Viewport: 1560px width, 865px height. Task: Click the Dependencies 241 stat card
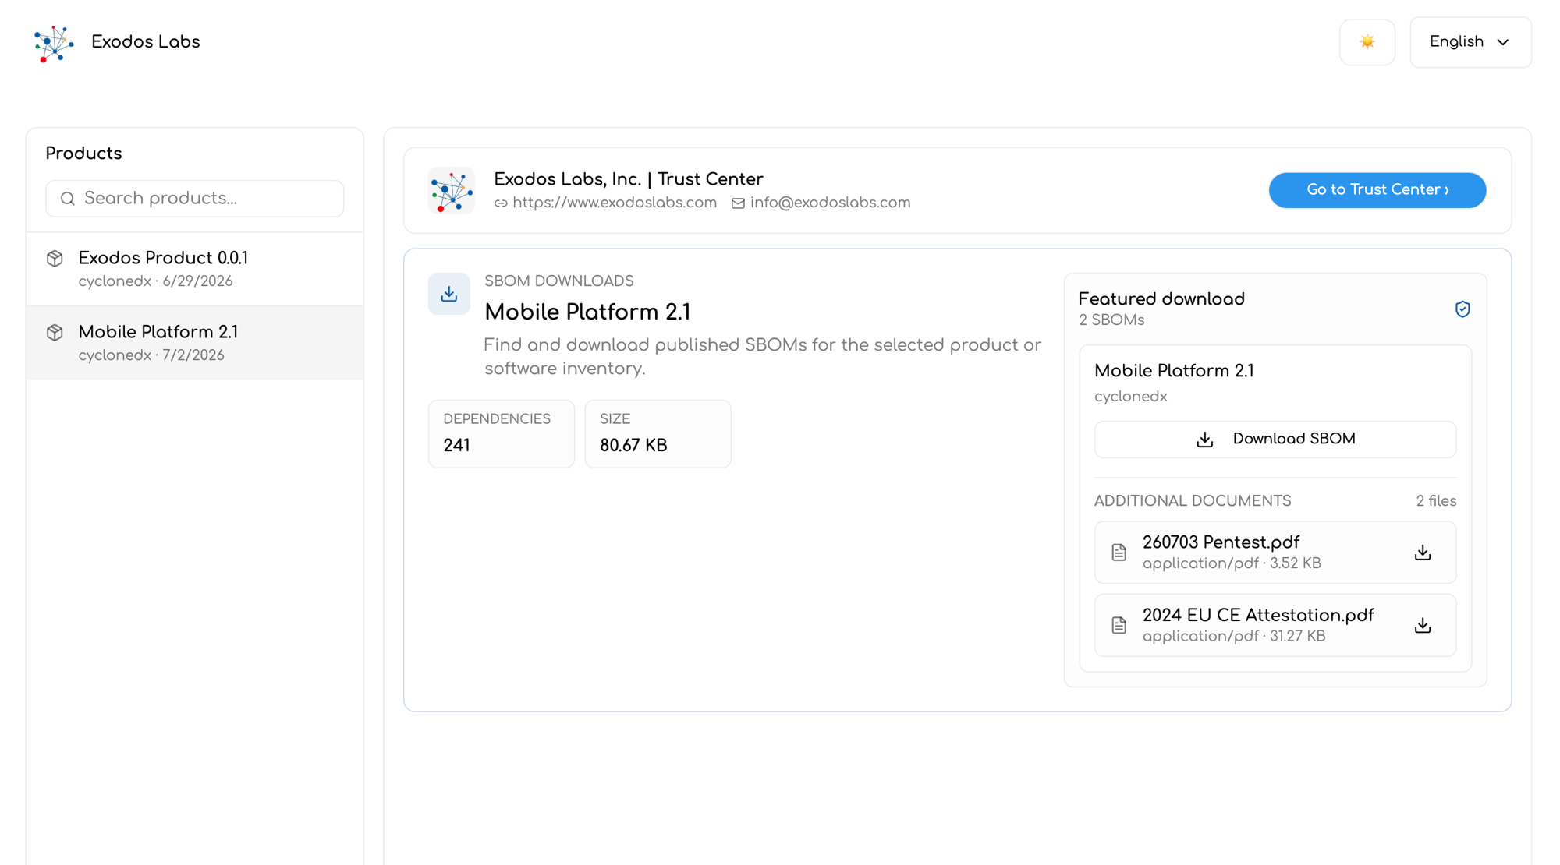pyautogui.click(x=501, y=434)
